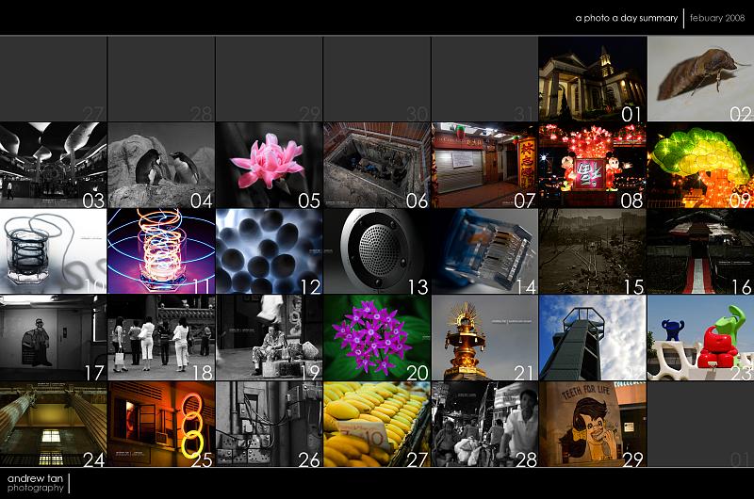The image size is (754, 499).
Task: View the Mickey Mouse lantern photo day 08
Action: tap(592, 165)
